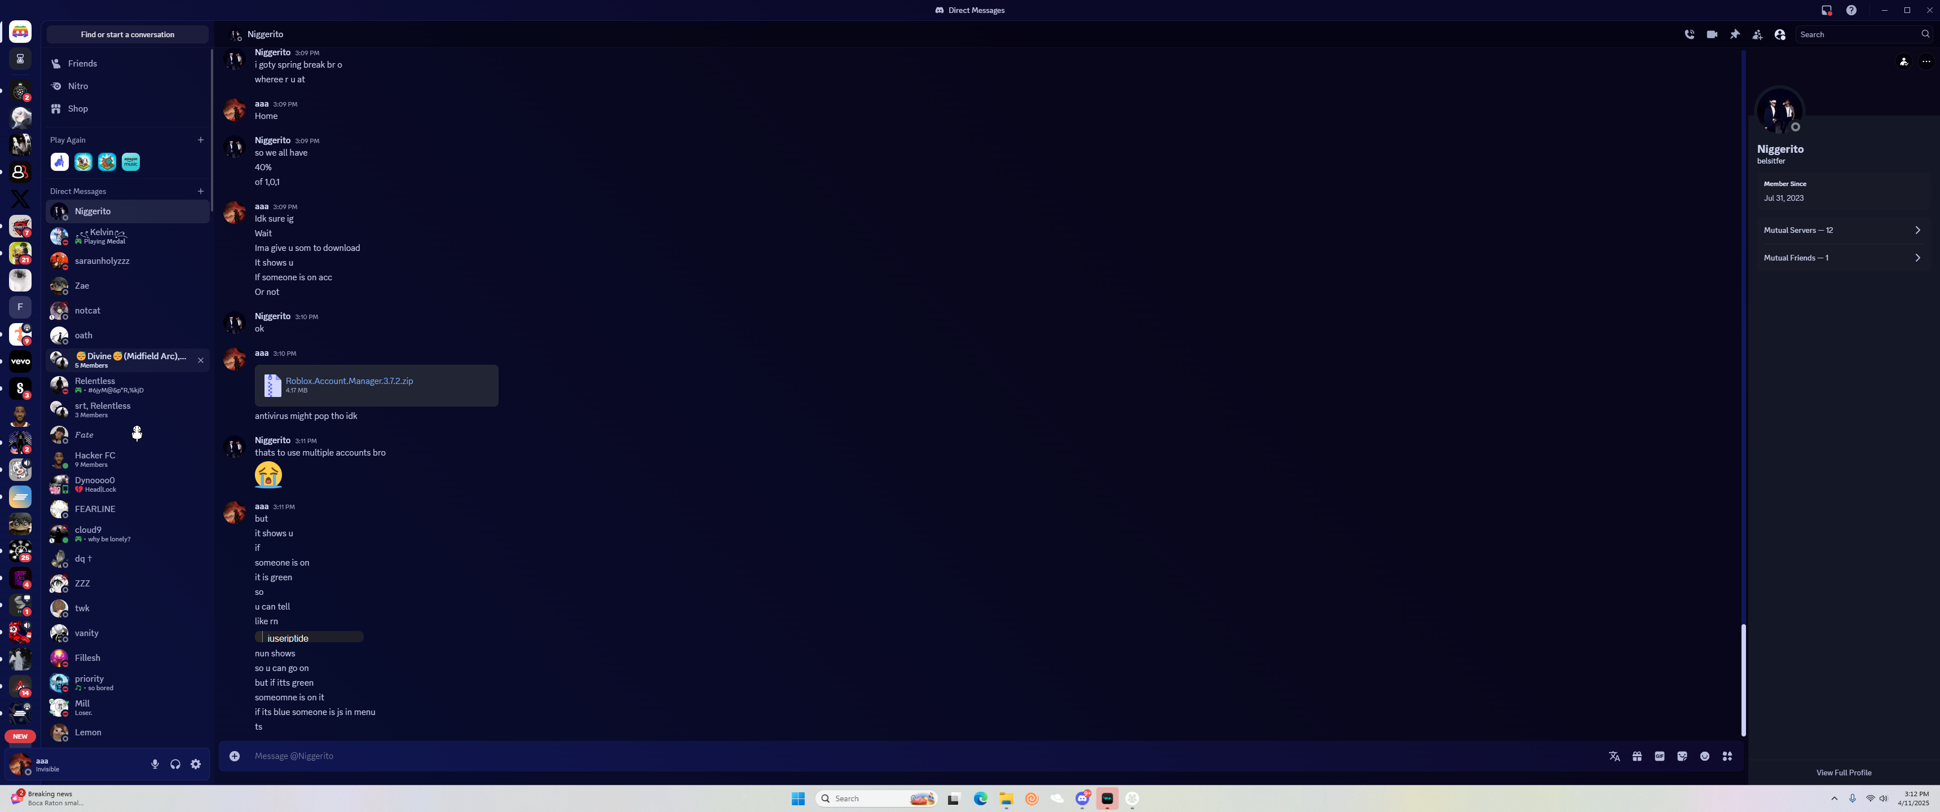Open the Breaking news widget

pos(47,798)
